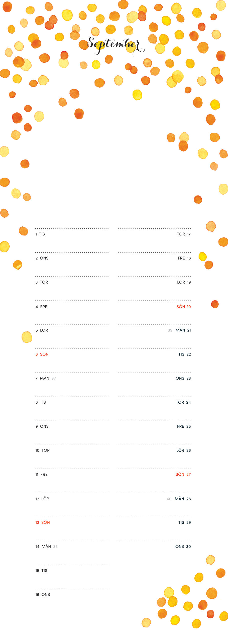Select the 16 ONS date entry
The width and height of the screenshot is (228, 631).
pos(43,595)
